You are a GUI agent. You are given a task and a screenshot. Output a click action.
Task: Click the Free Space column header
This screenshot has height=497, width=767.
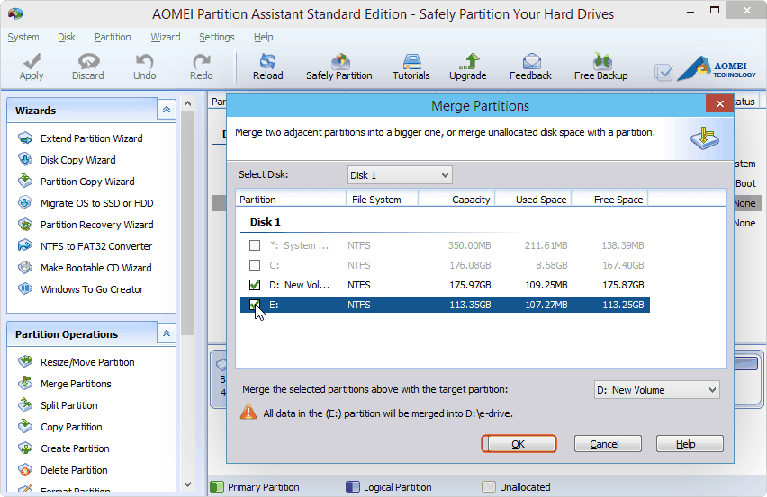point(609,200)
